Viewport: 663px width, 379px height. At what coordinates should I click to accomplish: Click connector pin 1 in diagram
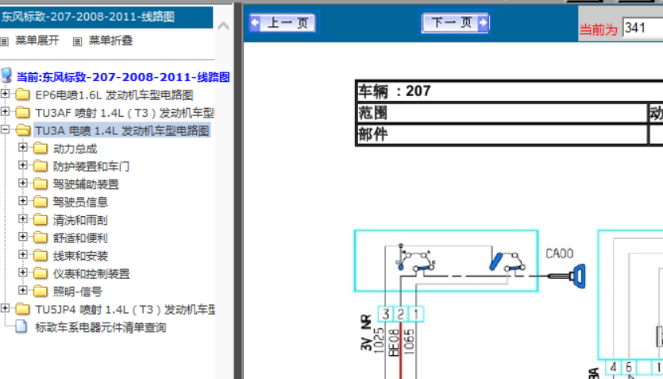point(415,315)
